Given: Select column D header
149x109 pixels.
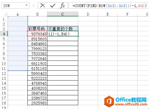Looking at the screenshot, I should point(88,14).
